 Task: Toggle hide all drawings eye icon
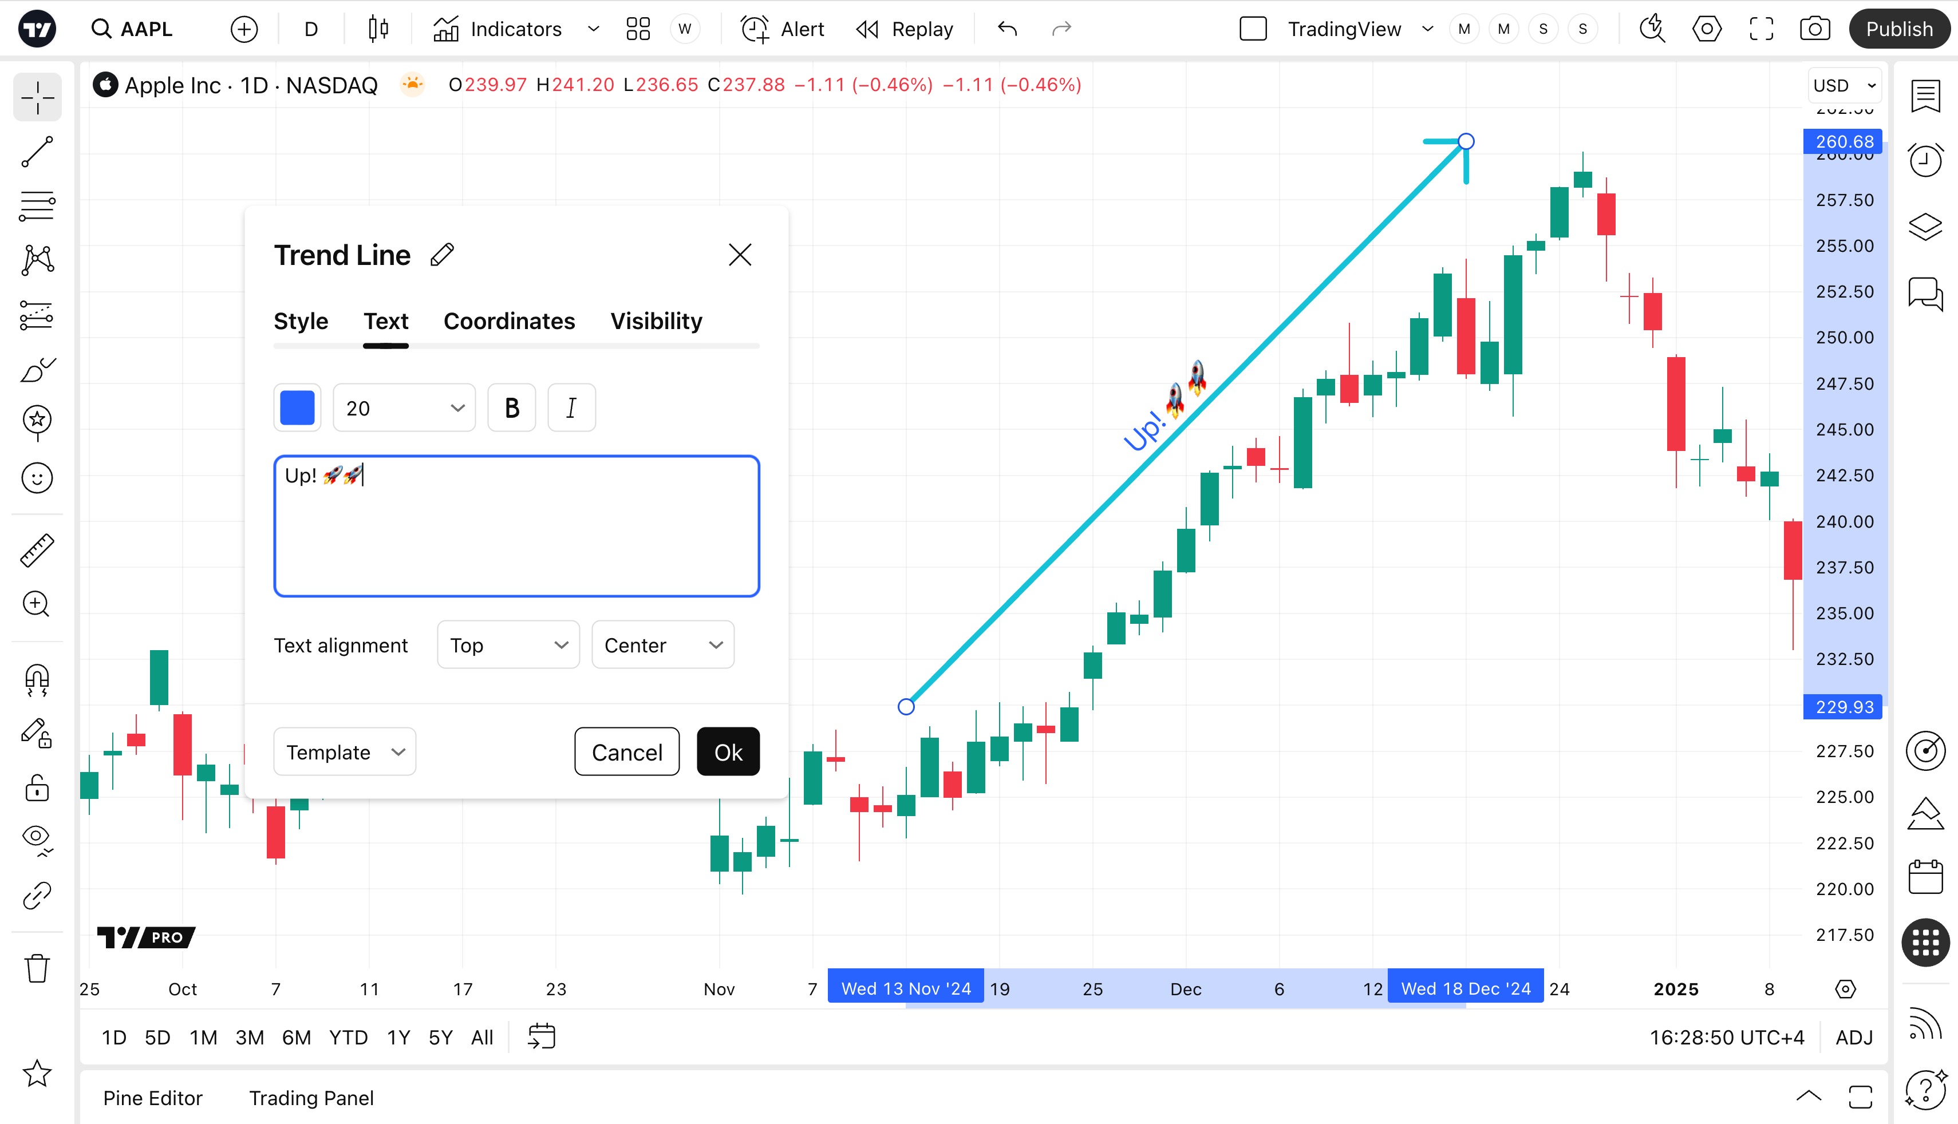coord(37,838)
